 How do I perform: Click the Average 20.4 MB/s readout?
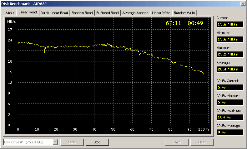[x=229, y=69]
